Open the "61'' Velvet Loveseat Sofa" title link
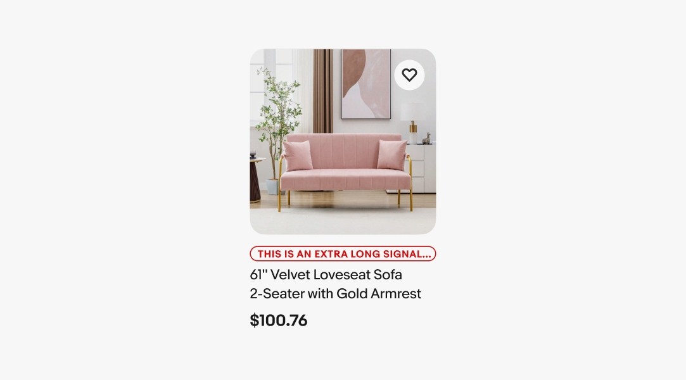This screenshot has width=686, height=380. [x=326, y=275]
